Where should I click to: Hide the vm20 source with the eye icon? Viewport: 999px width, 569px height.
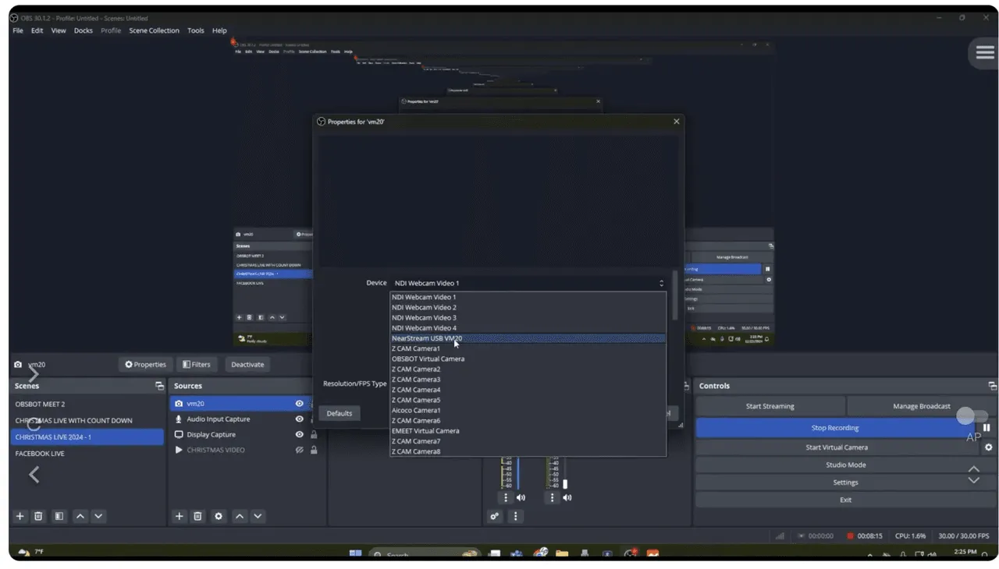tap(299, 404)
